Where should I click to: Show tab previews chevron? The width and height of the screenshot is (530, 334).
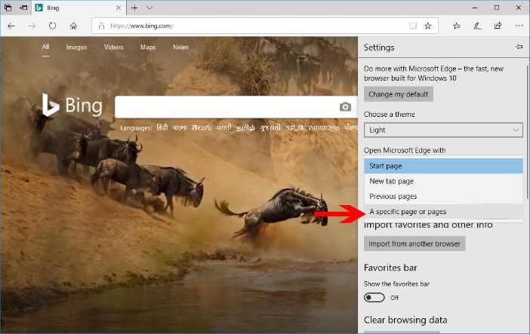point(149,8)
